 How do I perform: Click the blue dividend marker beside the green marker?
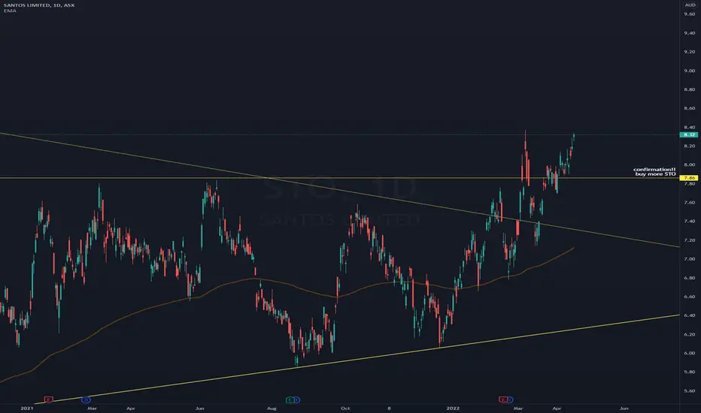pos(296,399)
